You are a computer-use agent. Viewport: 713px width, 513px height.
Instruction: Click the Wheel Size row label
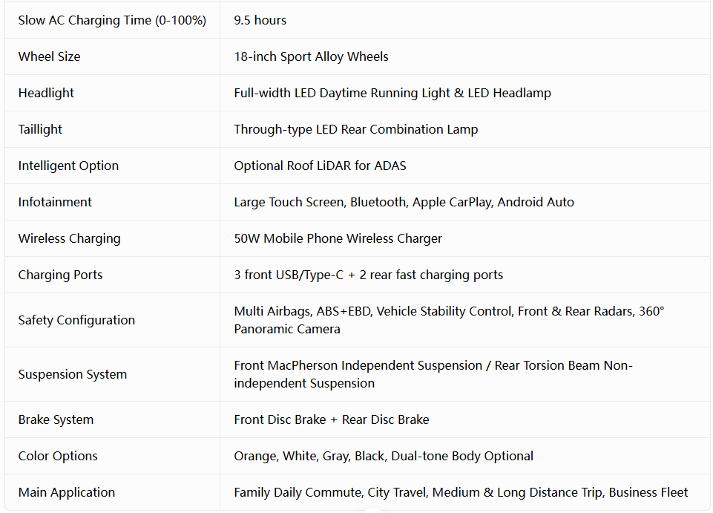click(x=49, y=57)
